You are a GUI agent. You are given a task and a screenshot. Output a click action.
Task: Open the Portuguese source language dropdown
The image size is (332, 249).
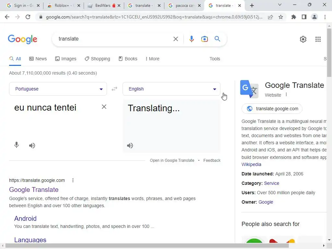tap(58, 89)
